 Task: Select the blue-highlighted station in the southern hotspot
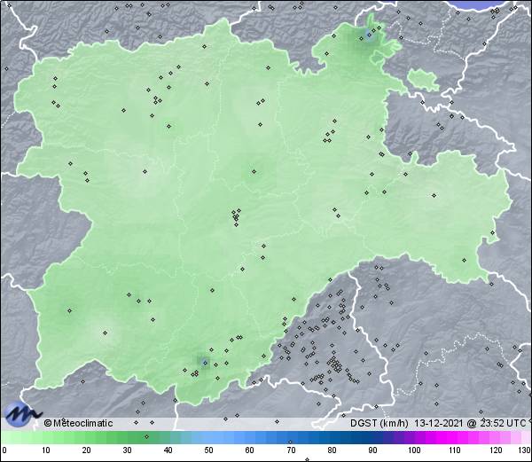pyautogui.click(x=205, y=363)
